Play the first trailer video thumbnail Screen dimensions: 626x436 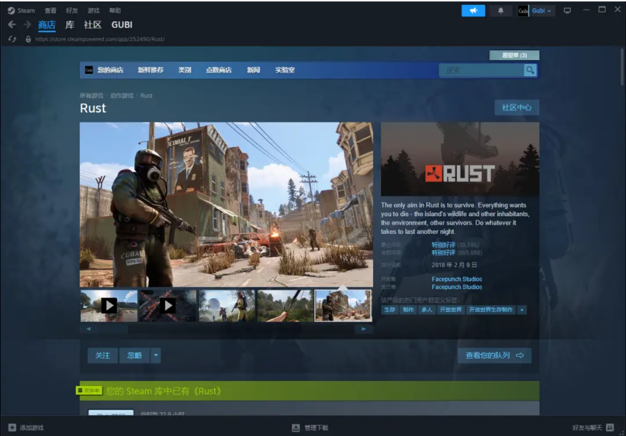click(109, 306)
